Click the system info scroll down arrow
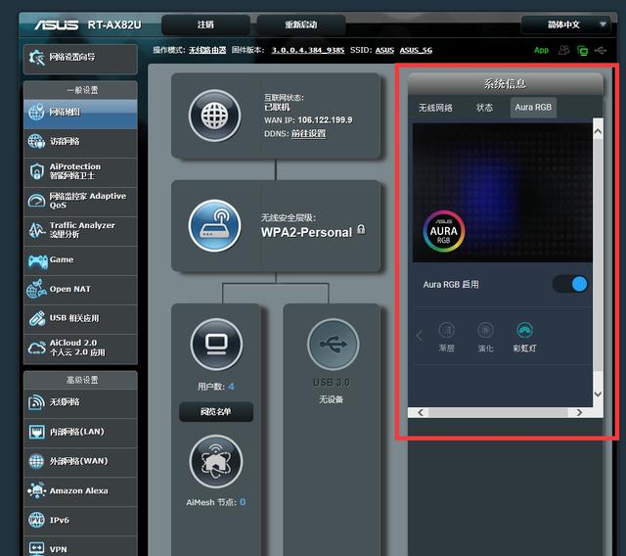Screen dimensions: 626x556 coord(598,394)
